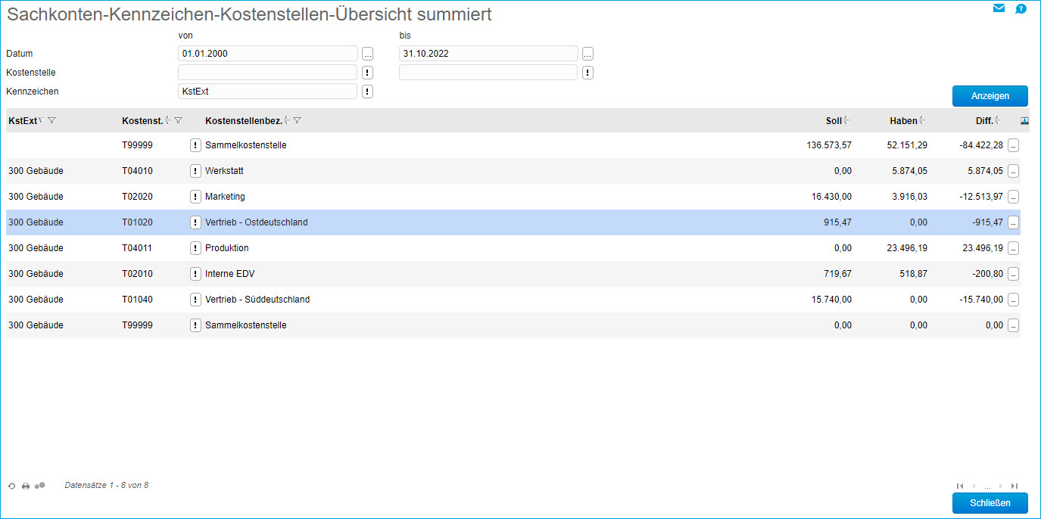Open lookup for Kennzeichen field
The height and width of the screenshot is (519, 1041).
click(x=367, y=92)
